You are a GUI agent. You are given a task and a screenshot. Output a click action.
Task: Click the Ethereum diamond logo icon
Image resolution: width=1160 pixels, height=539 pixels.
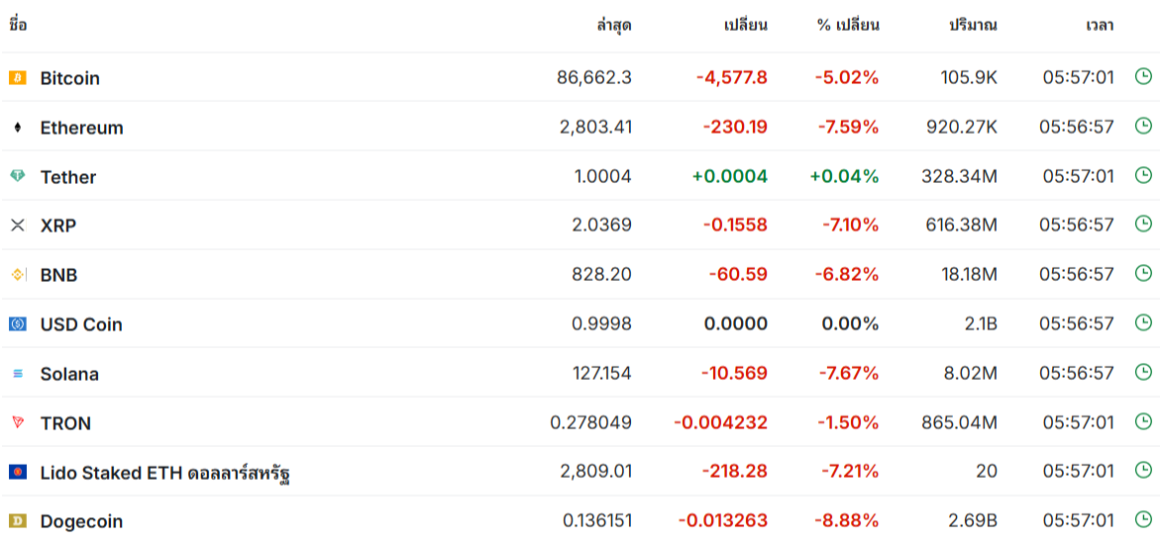17,128
